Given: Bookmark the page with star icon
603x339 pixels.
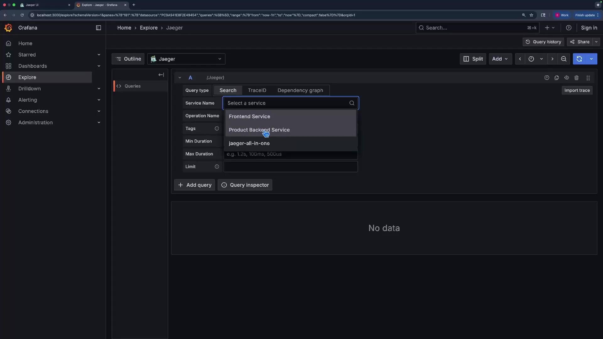Looking at the screenshot, I should coord(531,15).
